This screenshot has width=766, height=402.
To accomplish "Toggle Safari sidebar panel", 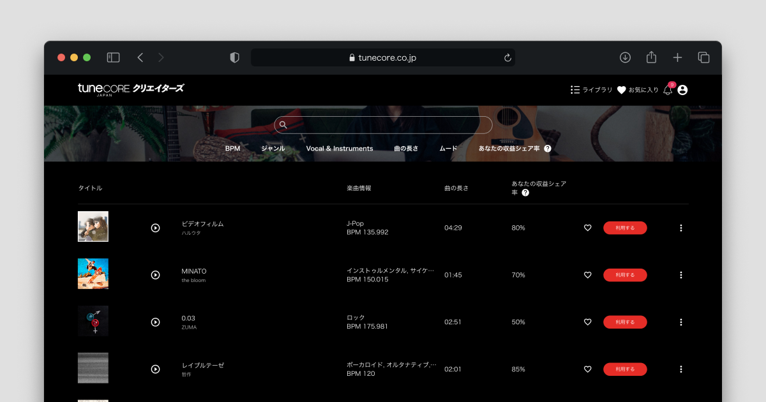I will pos(113,57).
